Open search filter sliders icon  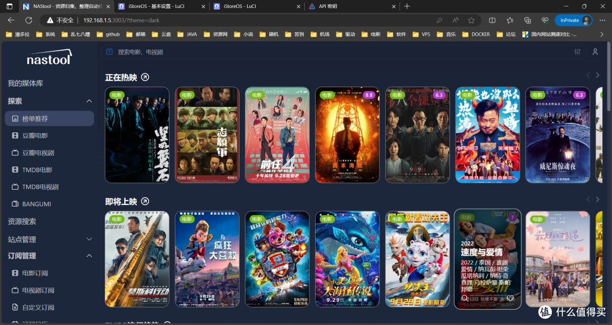(x=577, y=52)
